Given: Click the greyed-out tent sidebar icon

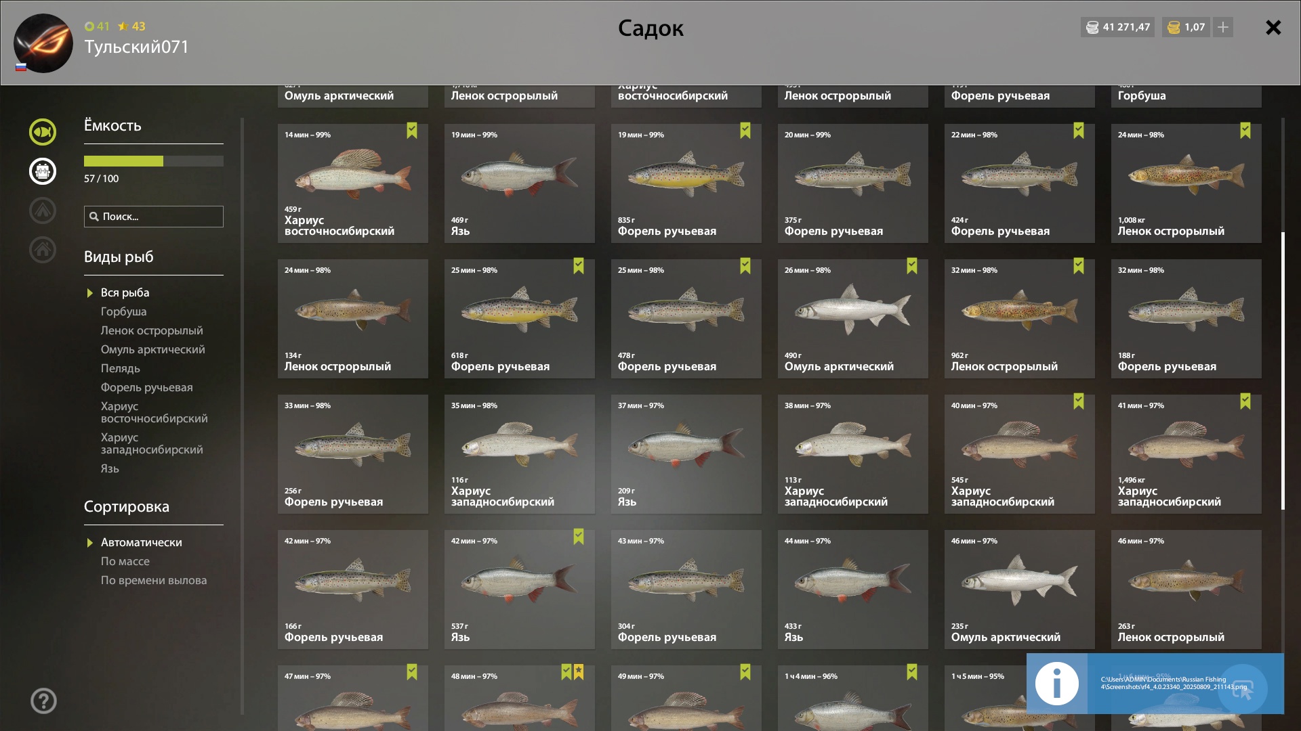Looking at the screenshot, I should pos(43,211).
